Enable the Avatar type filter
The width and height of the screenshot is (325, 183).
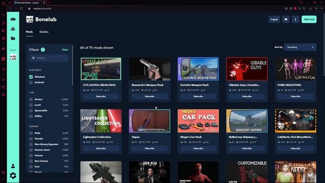point(31,100)
